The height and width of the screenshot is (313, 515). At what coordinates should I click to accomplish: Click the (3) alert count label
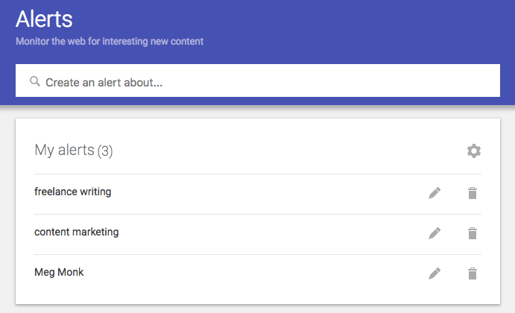click(x=105, y=151)
